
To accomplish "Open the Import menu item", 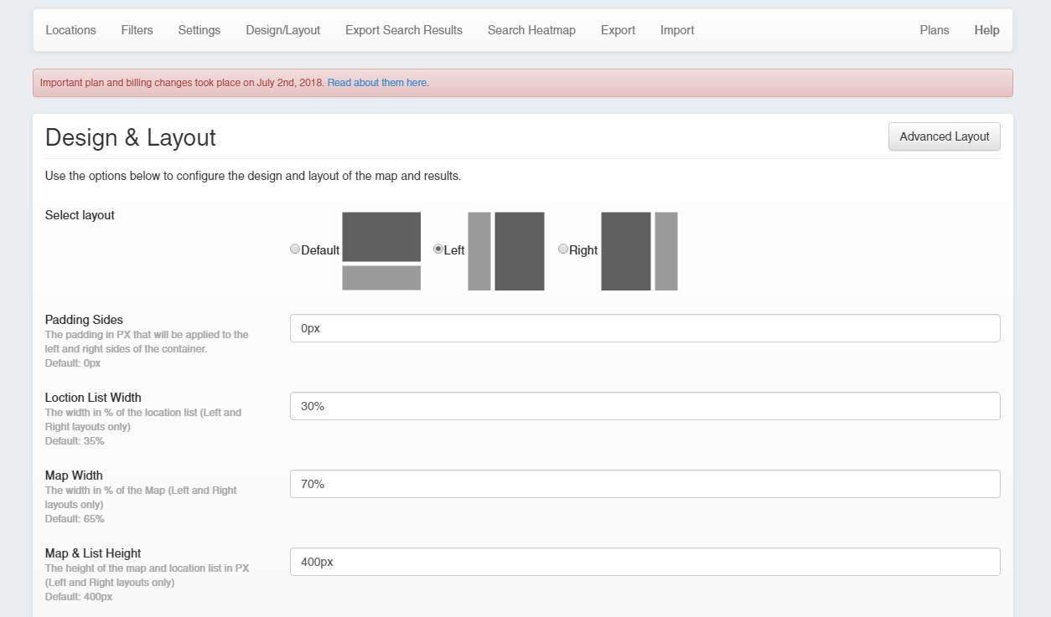I will coord(677,30).
